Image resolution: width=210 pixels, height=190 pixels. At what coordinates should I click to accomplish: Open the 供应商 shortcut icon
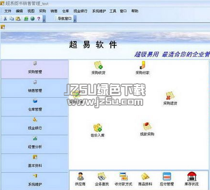80,179
